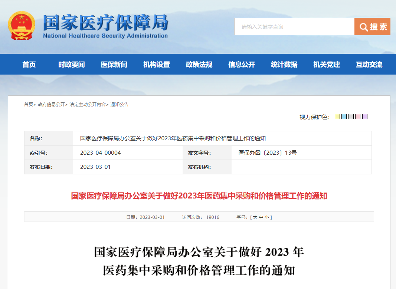Screen dimensions: 396x289
Task: Select the gray eye-protection color swatch
Action: (x=351, y=116)
